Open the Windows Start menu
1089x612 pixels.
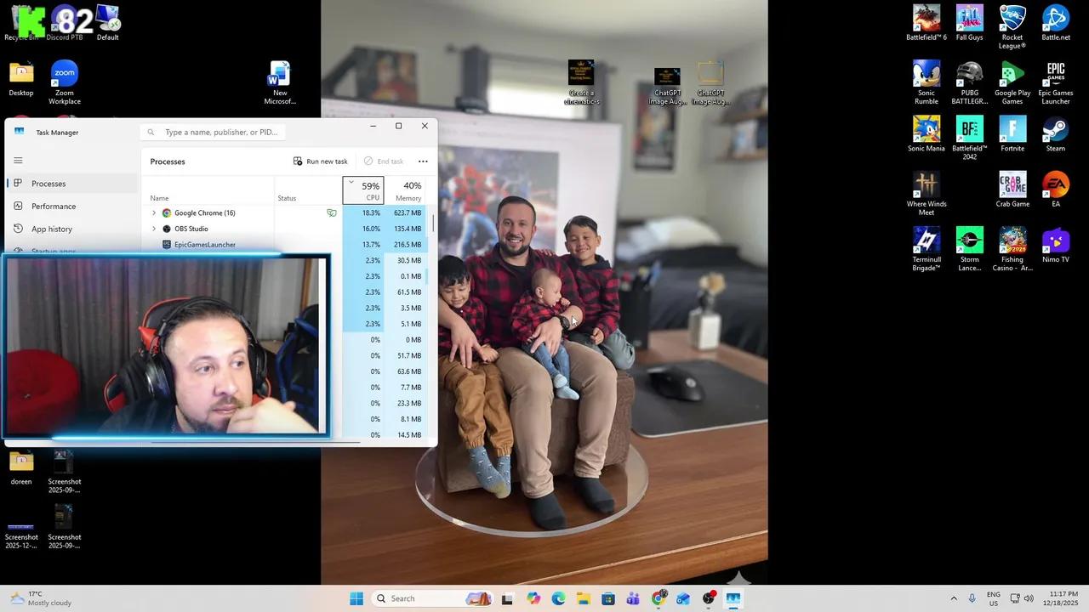[x=356, y=598]
